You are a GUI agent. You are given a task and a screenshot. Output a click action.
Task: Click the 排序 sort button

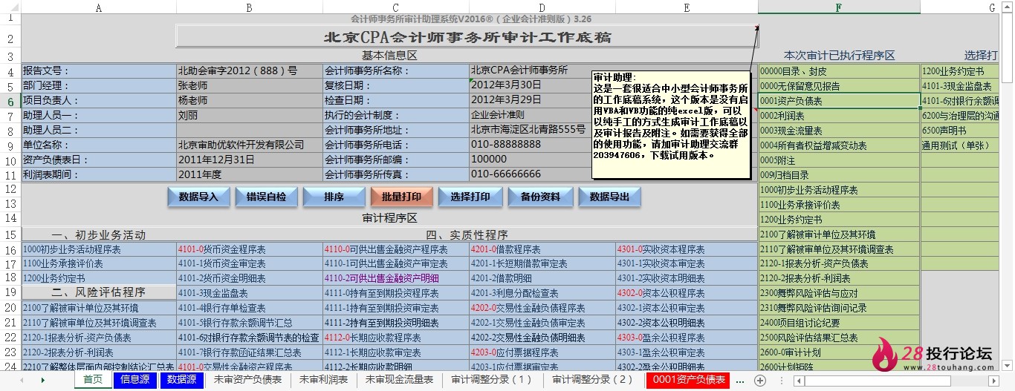(334, 197)
